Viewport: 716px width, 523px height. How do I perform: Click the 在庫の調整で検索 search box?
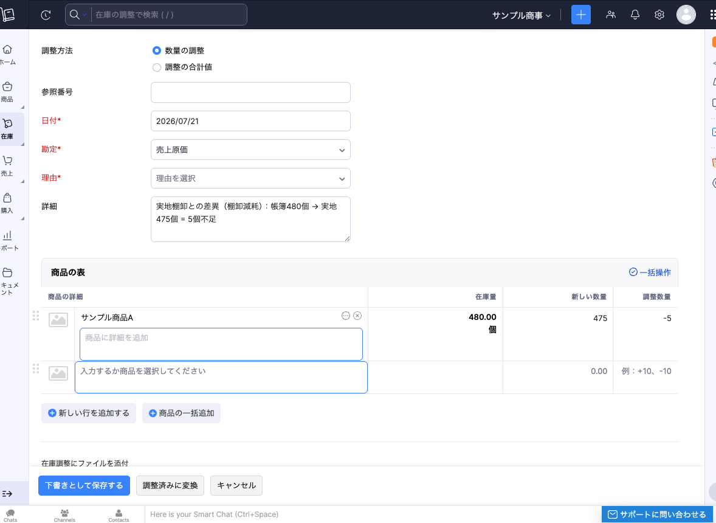click(169, 15)
